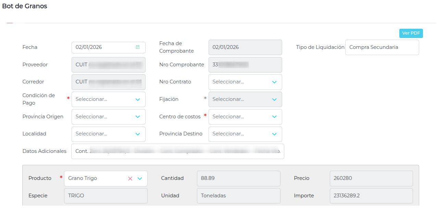Select the Precio field with 260280
This screenshot has width=437, height=210.
(x=371, y=178)
